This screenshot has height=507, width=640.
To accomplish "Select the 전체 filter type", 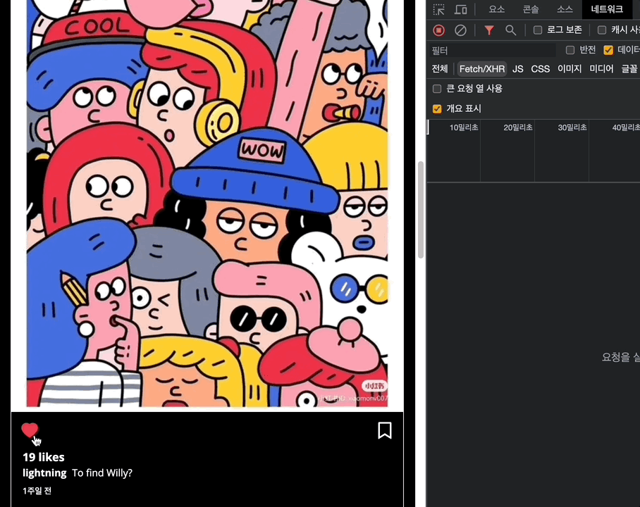I will (x=440, y=69).
